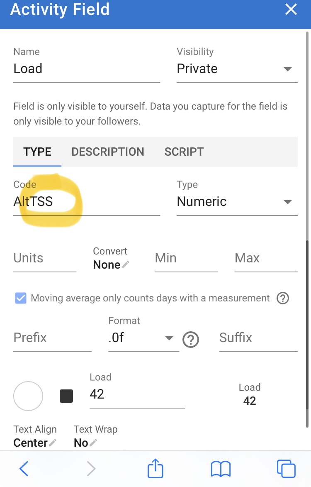Close the Activity Field dialog
This screenshot has height=487, width=311.
tap(291, 9)
